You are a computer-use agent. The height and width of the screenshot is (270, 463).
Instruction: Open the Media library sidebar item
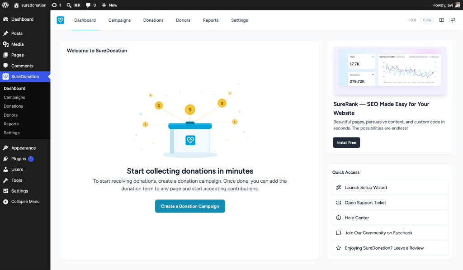[25, 44]
